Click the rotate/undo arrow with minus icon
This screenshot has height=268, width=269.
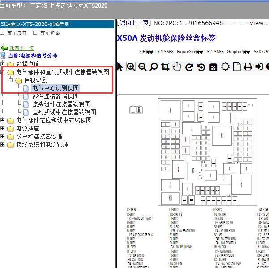tap(189, 67)
